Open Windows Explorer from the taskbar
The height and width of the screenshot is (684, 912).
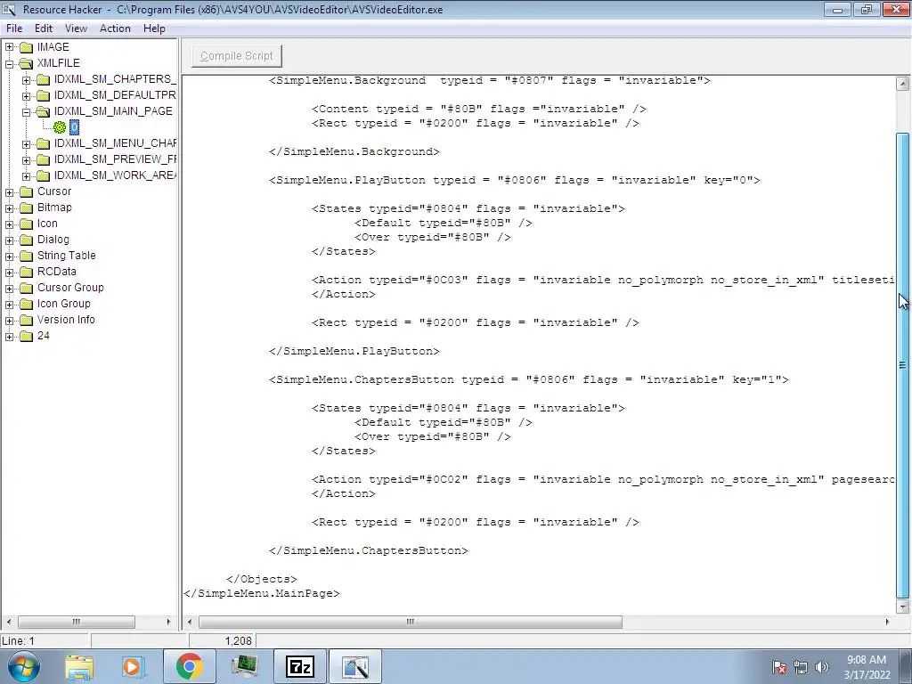(79, 666)
